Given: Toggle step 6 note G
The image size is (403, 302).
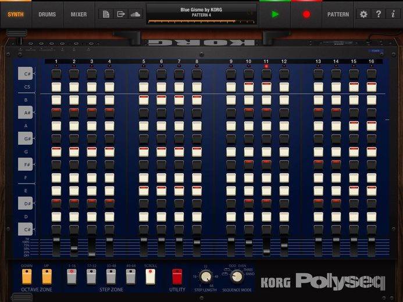Looking at the screenshot, I should (x=162, y=152).
